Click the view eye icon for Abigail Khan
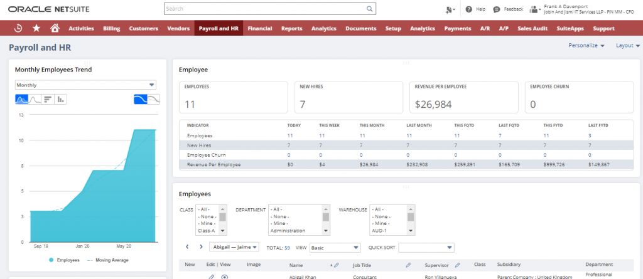 224,276
